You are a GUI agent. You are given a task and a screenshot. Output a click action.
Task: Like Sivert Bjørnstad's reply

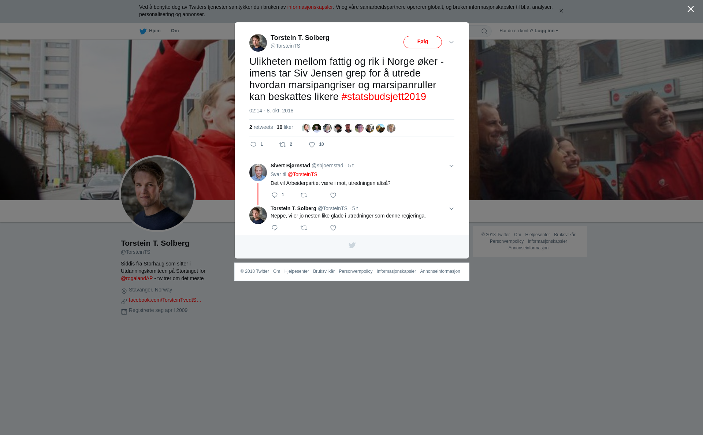tap(333, 195)
